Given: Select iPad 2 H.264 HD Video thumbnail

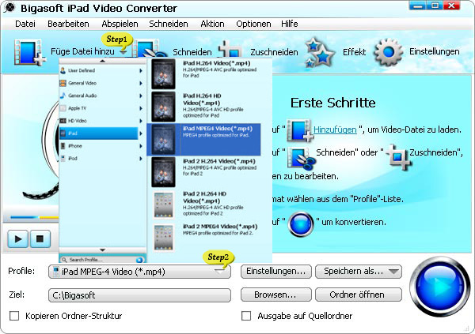Looking at the screenshot, I should [x=164, y=205].
